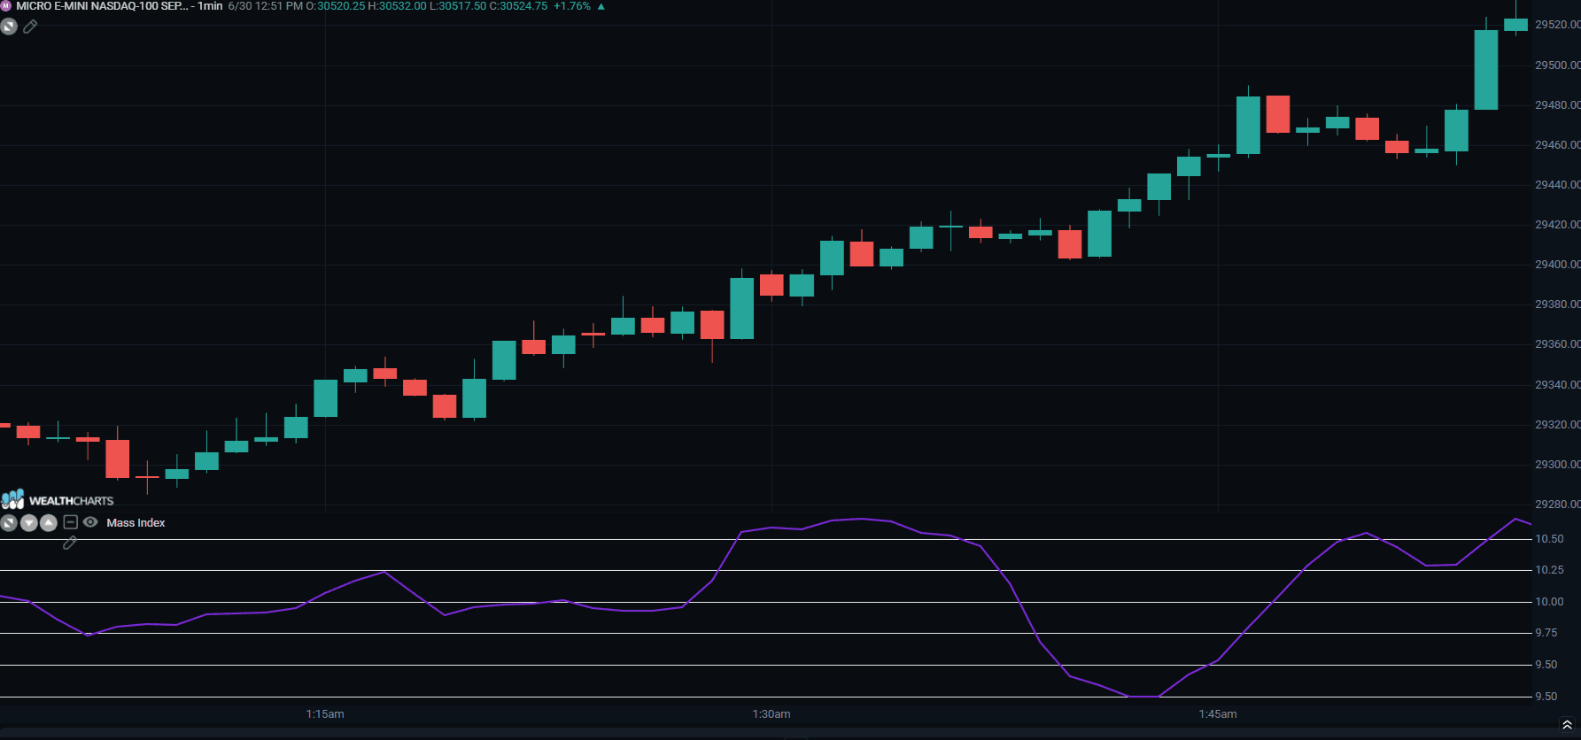
Task: Click the 29300.00 price axis label
Action: coord(1557,465)
